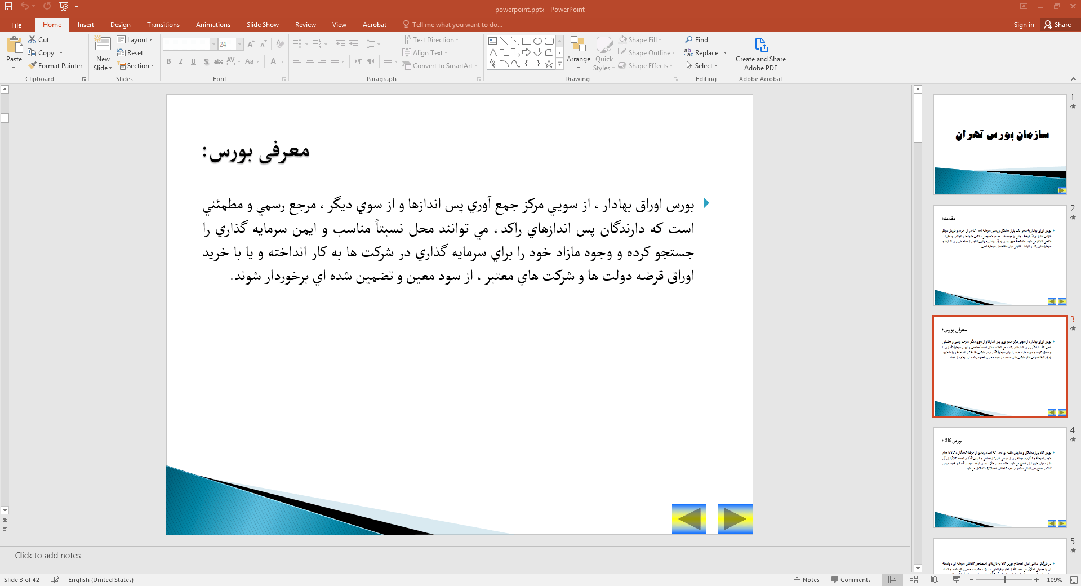Switch to the Insert tab
The height and width of the screenshot is (586, 1081).
point(86,25)
